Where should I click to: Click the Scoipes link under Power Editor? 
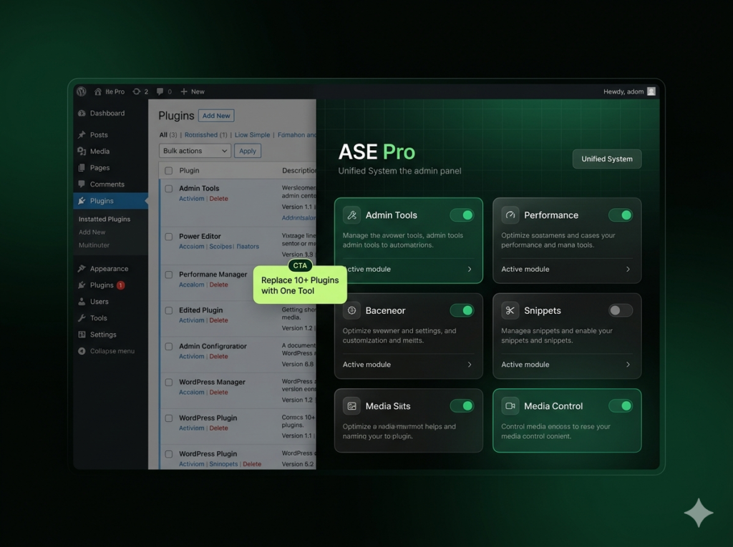220,246
